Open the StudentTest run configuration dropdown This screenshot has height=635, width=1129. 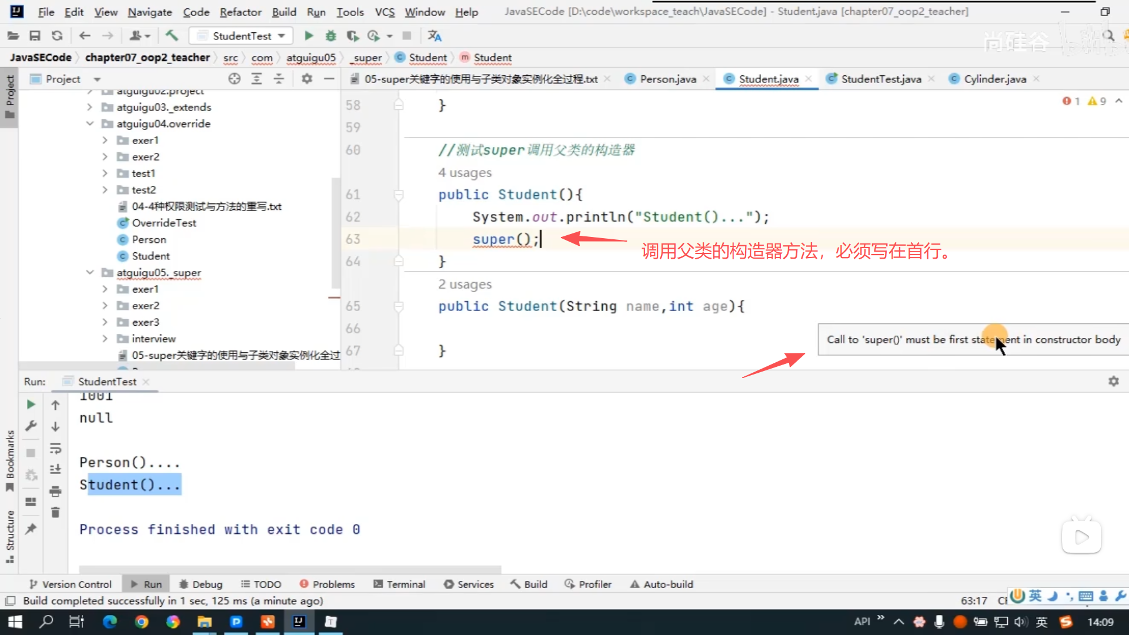pyautogui.click(x=242, y=36)
